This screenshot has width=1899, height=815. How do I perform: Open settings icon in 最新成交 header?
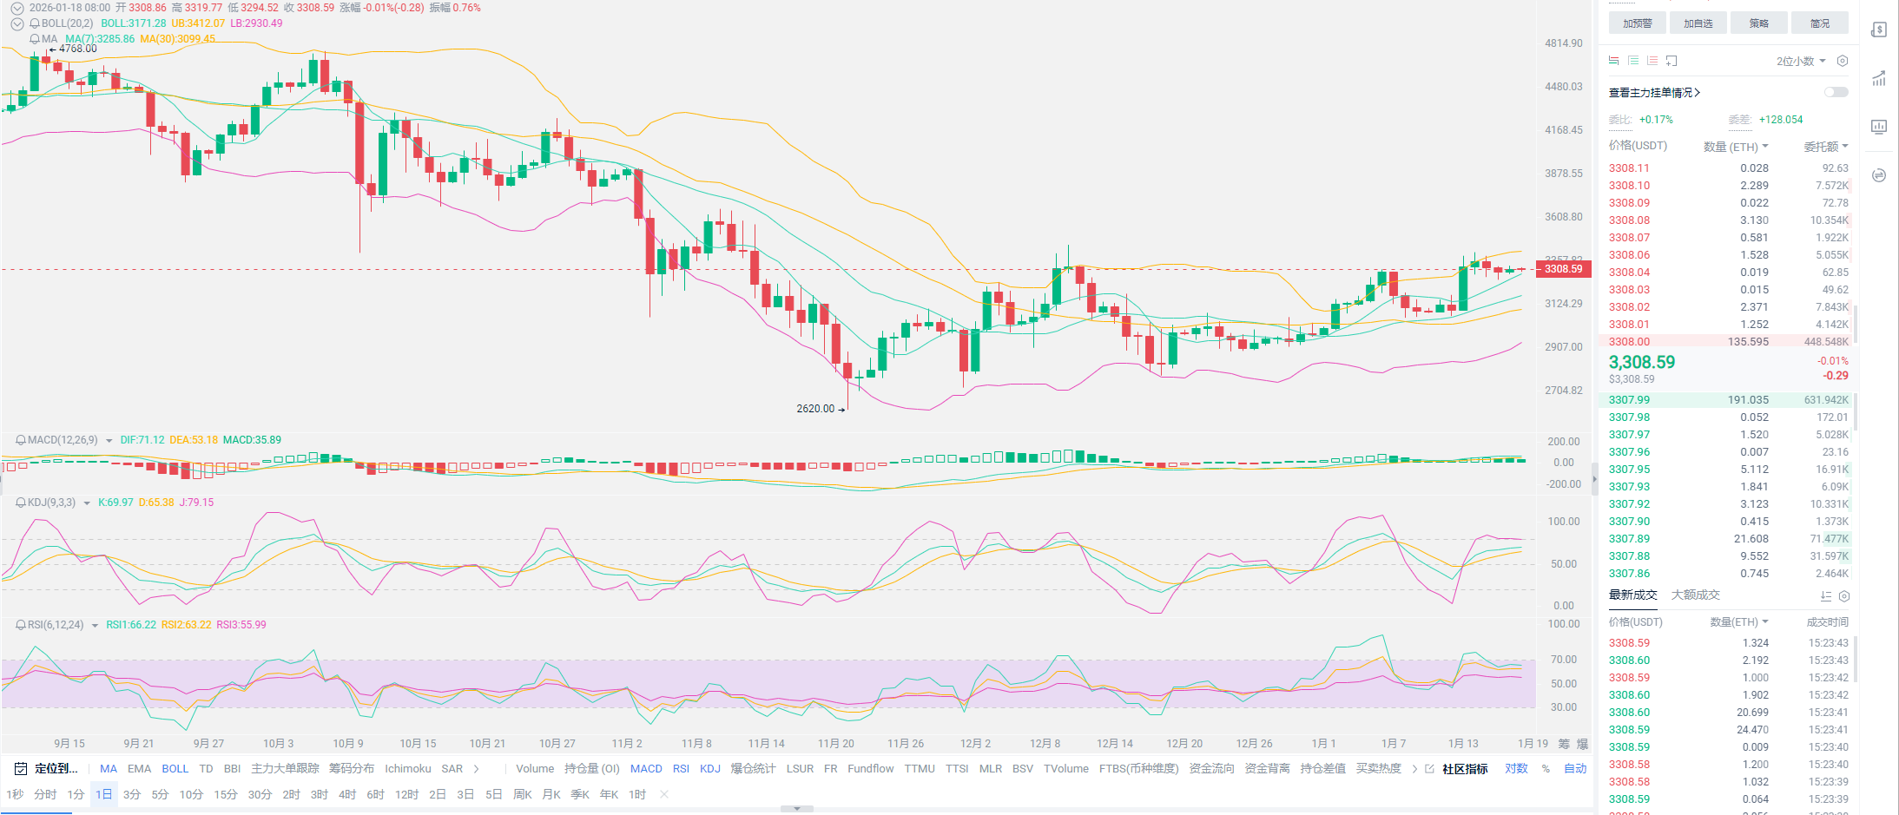(x=1844, y=596)
